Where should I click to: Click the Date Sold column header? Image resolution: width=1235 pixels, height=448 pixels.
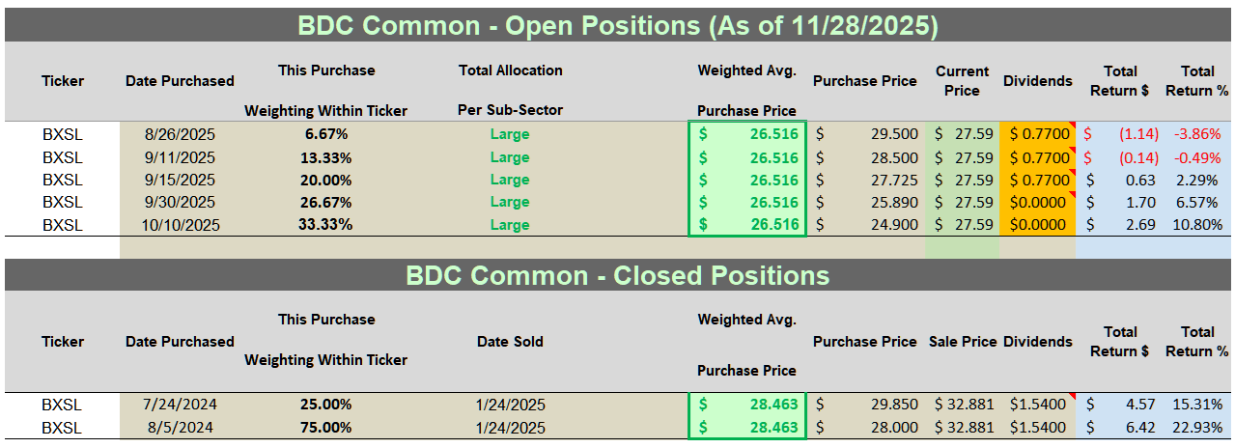pyautogui.click(x=510, y=341)
